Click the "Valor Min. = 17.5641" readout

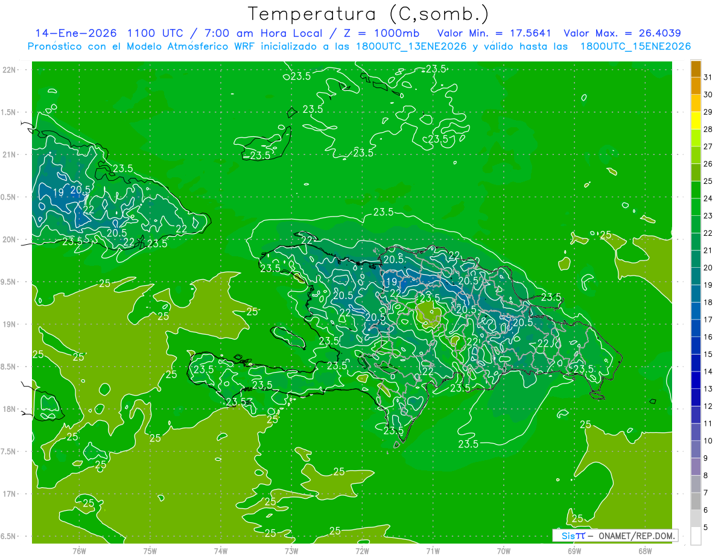[x=495, y=33]
